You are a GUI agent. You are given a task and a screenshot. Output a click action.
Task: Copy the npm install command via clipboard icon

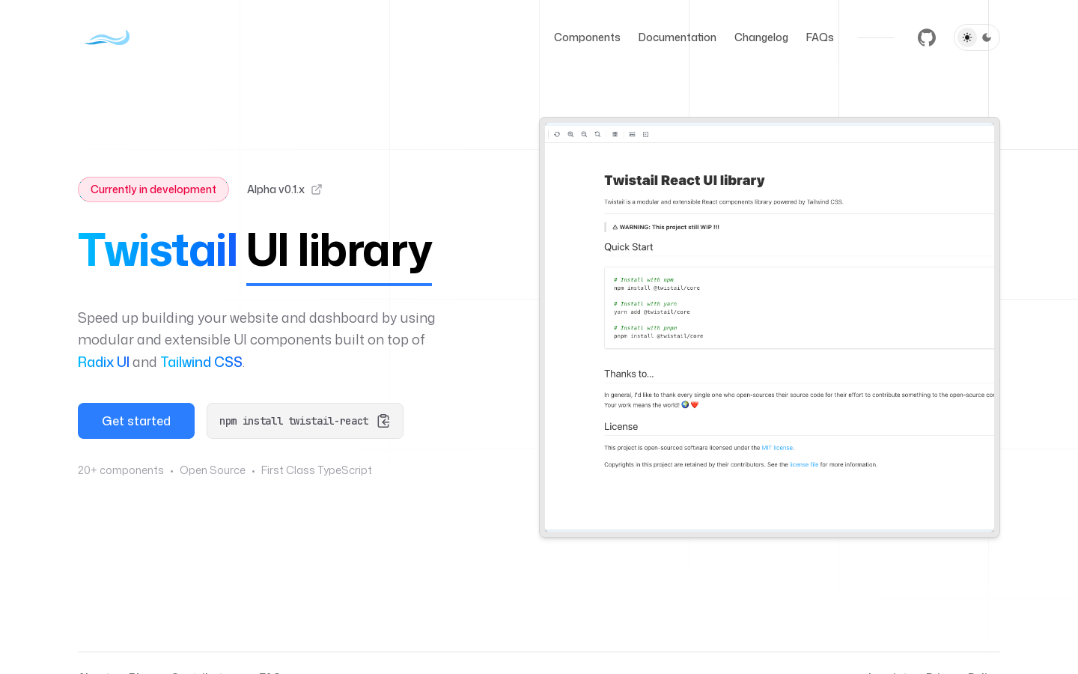384,421
